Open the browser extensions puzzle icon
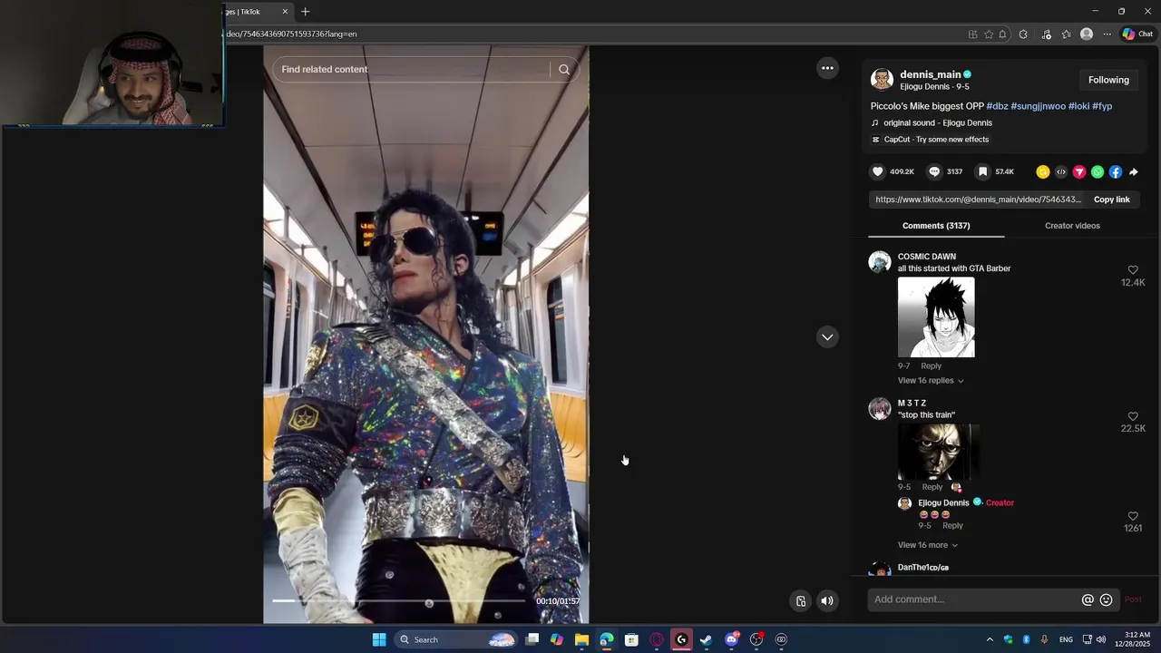Viewport: 1161px width, 653px height. tap(1023, 34)
